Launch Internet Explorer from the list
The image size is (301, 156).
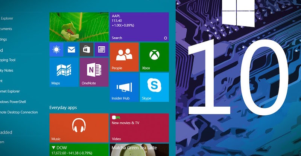point(10,91)
